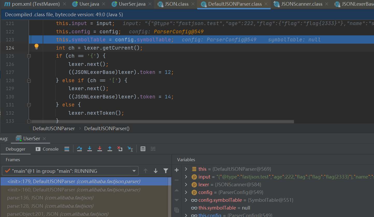Click the duplicate watch icon in Variables
374x217 pixels.
(x=177, y=210)
